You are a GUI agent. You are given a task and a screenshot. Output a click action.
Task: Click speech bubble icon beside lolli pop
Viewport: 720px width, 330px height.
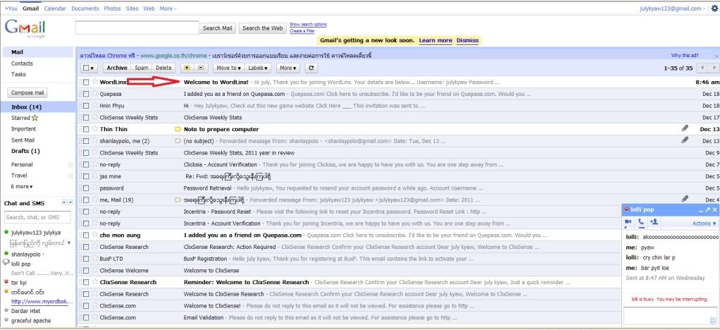(6, 262)
